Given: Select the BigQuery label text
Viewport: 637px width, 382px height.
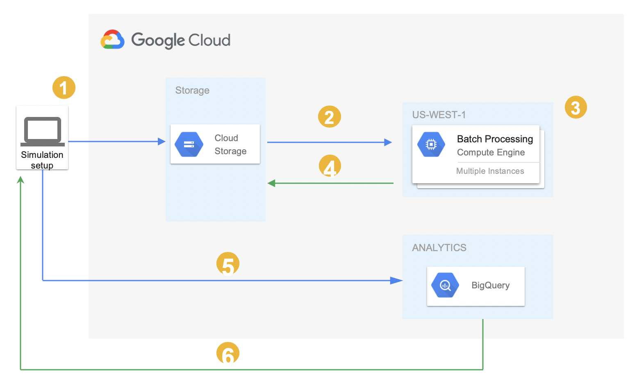Looking at the screenshot, I should click(490, 285).
